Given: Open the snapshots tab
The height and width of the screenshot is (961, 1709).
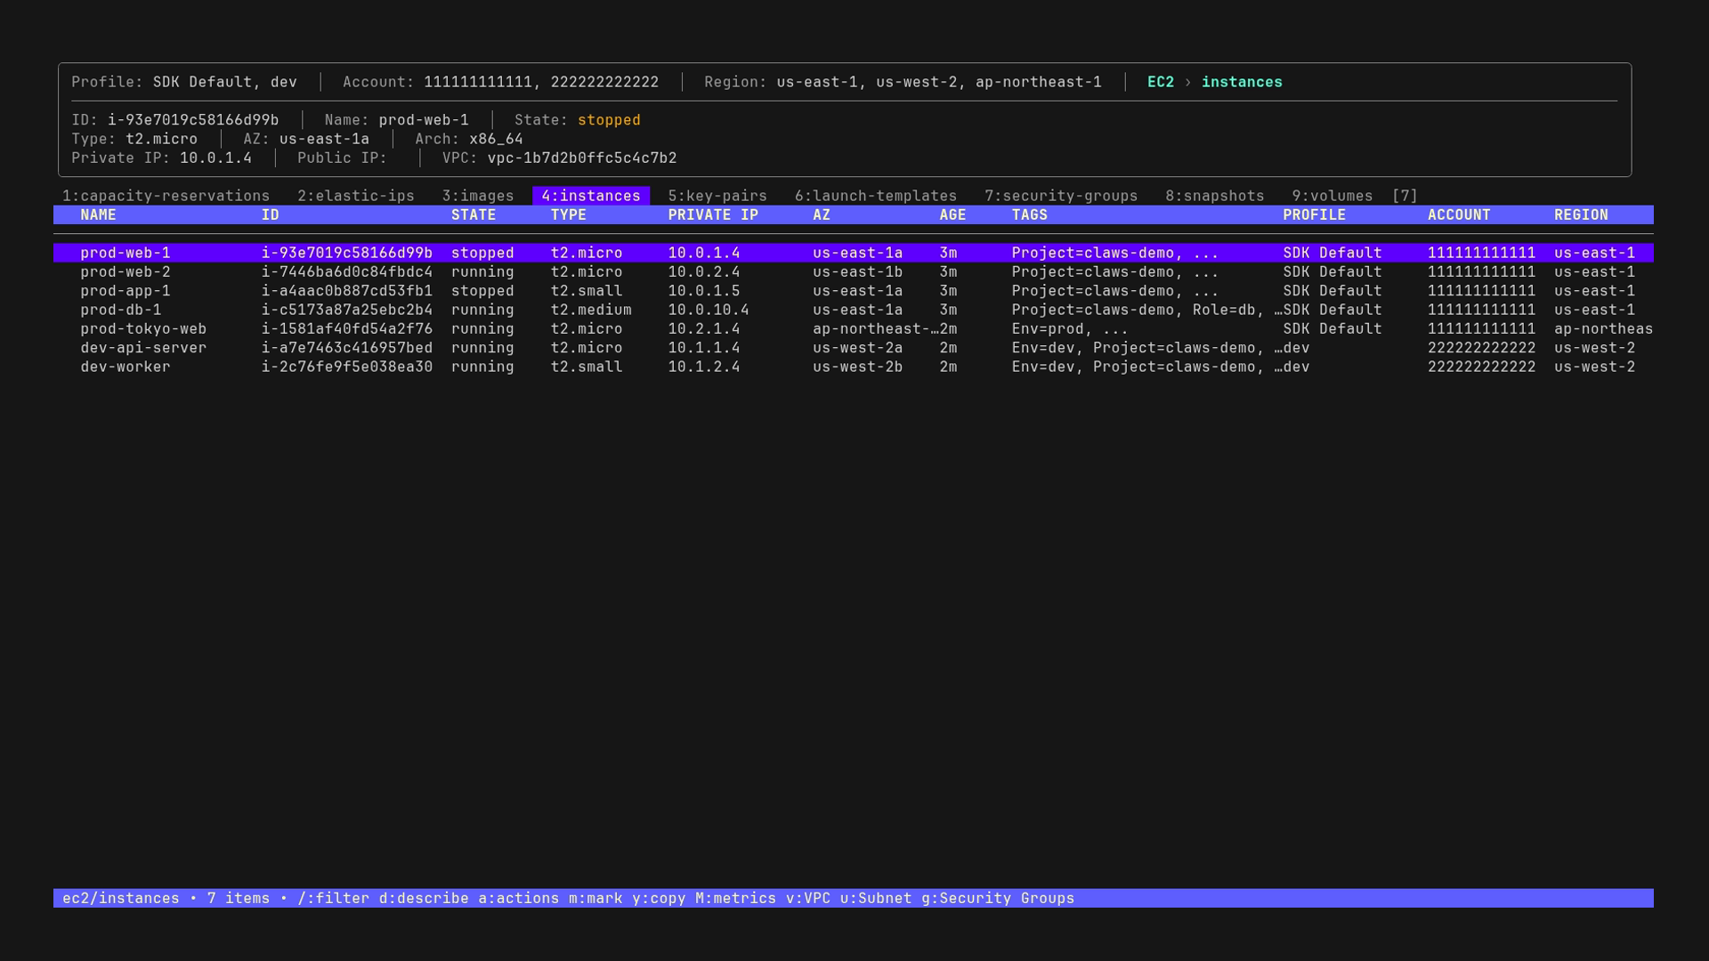Looking at the screenshot, I should (x=1214, y=196).
